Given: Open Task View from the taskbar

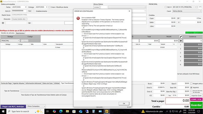Looking at the screenshot, I should point(47,111).
